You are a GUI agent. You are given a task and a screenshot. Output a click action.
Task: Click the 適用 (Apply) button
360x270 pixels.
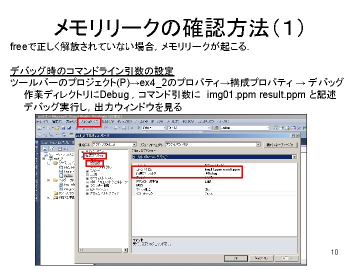[x=286, y=258]
